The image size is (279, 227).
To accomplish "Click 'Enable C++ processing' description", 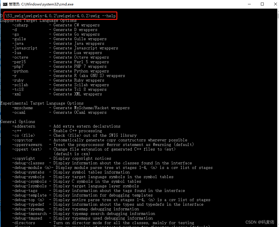I will point(78,131).
